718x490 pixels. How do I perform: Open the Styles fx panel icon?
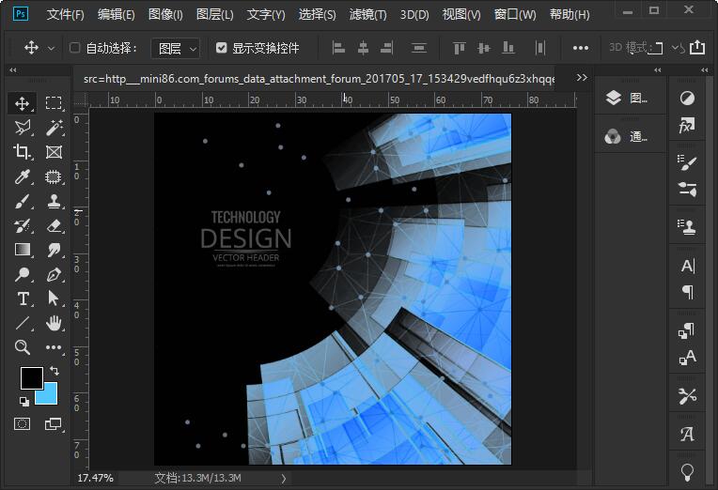click(687, 125)
